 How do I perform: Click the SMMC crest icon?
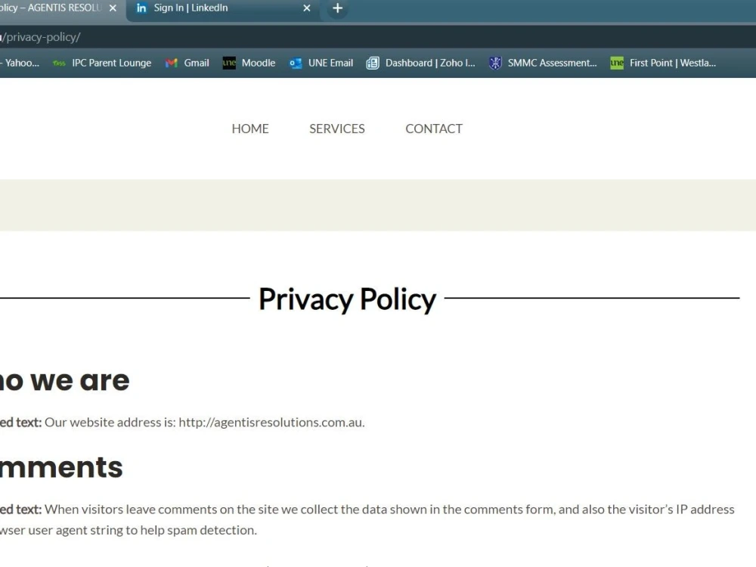[x=495, y=64]
